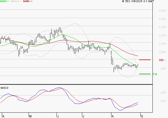Click the red 889 resistance value
The width and height of the screenshot is (168, 118).
point(161,60)
